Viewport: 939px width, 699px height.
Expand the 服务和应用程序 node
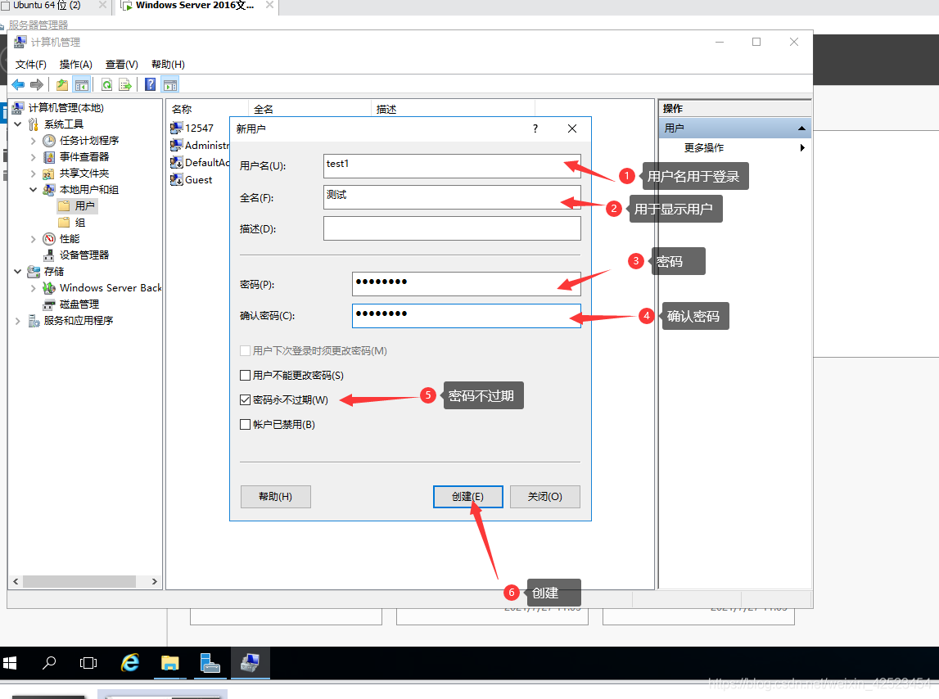tap(18, 321)
